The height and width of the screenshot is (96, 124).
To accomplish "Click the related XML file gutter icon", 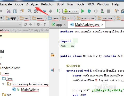I will (x=53, y=55).
